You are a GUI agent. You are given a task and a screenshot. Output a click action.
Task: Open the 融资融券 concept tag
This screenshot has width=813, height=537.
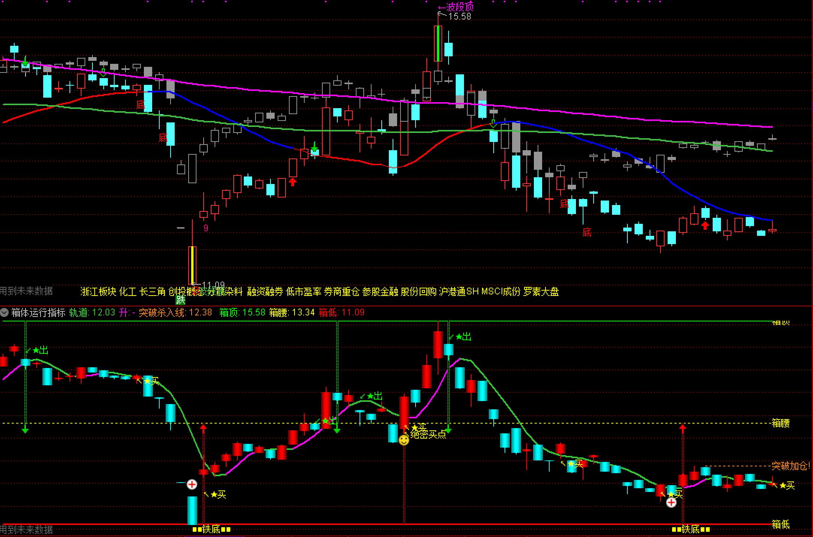(x=265, y=292)
